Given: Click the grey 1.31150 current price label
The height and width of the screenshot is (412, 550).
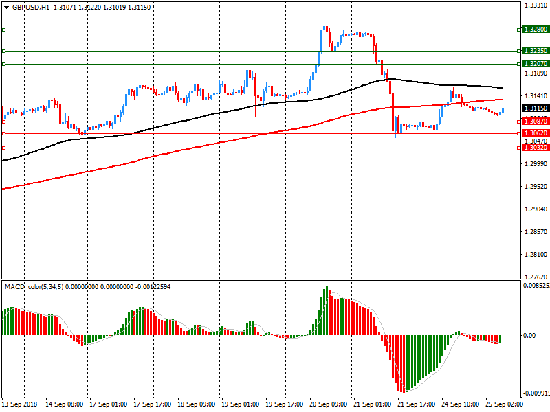Looking at the screenshot, I should click(535, 108).
